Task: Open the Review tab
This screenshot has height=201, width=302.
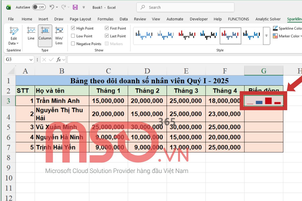Action: click(140, 19)
